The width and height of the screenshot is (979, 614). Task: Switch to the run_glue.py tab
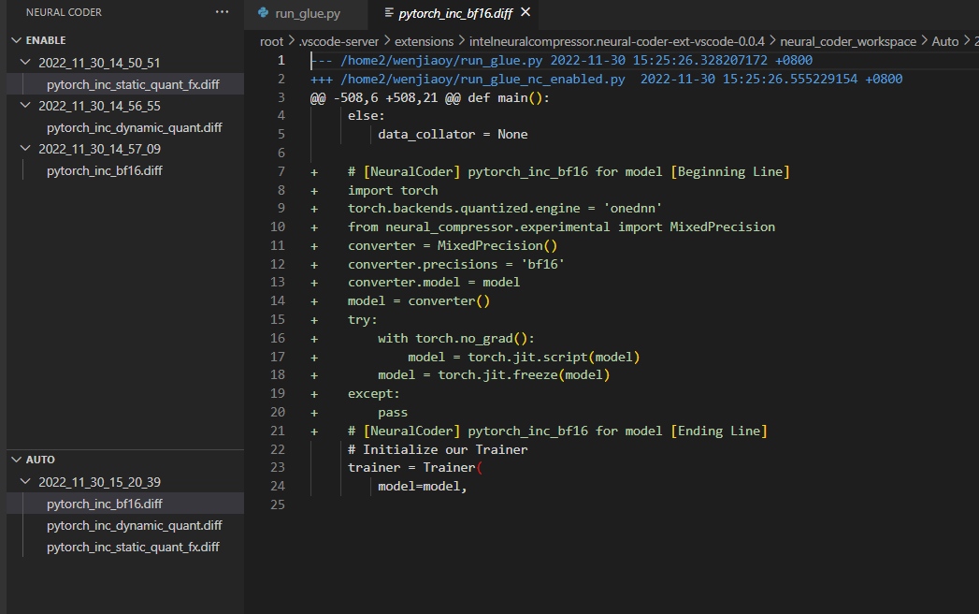tap(306, 14)
